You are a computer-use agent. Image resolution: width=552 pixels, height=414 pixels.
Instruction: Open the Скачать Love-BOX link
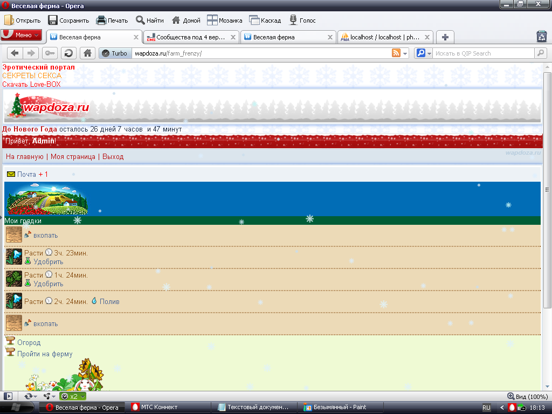click(x=31, y=84)
